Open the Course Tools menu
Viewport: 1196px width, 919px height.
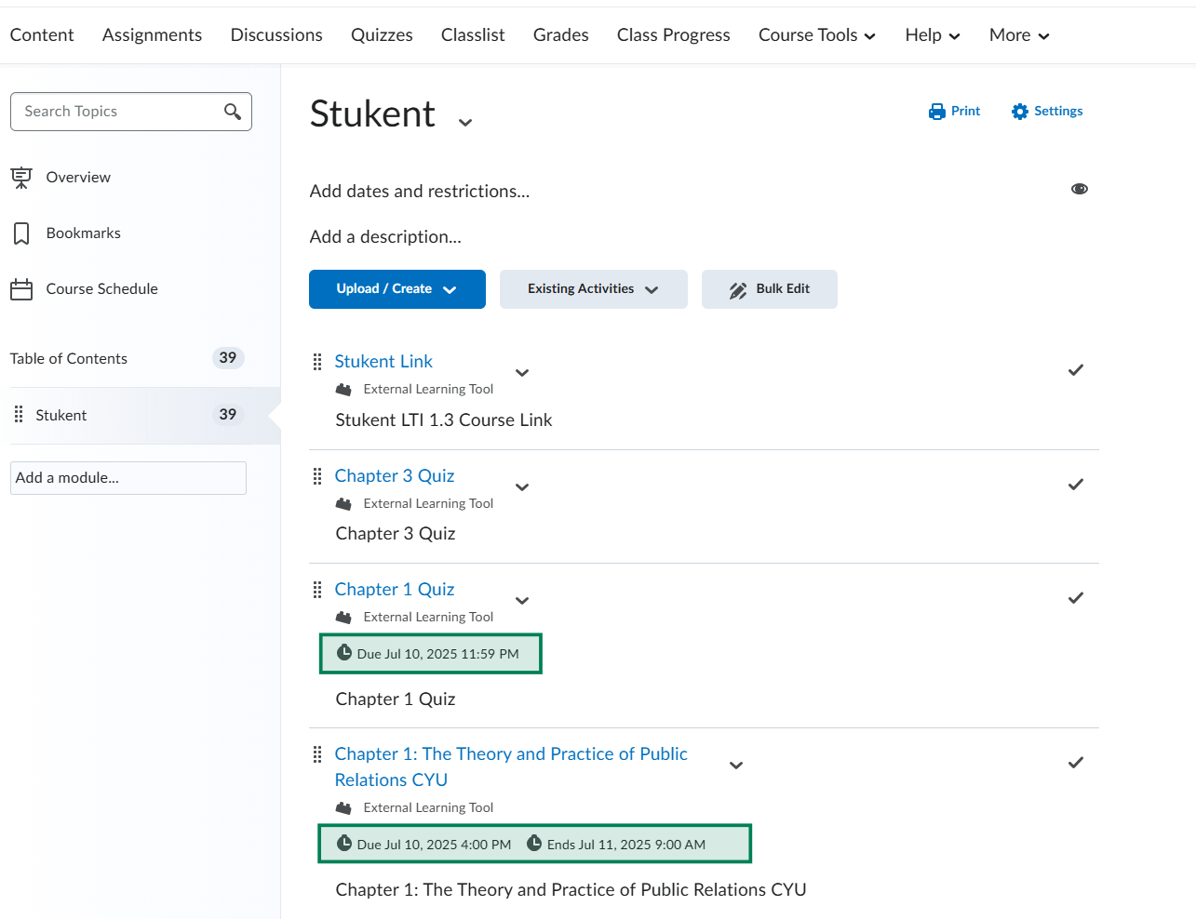[816, 35]
